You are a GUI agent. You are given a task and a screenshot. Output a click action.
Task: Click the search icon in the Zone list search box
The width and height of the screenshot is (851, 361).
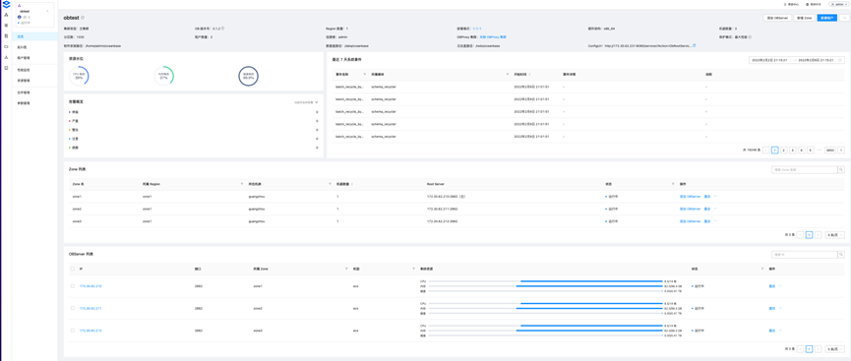[841, 170]
